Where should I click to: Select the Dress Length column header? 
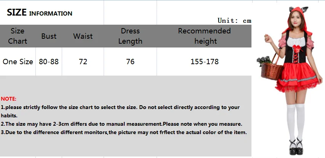click(x=130, y=36)
